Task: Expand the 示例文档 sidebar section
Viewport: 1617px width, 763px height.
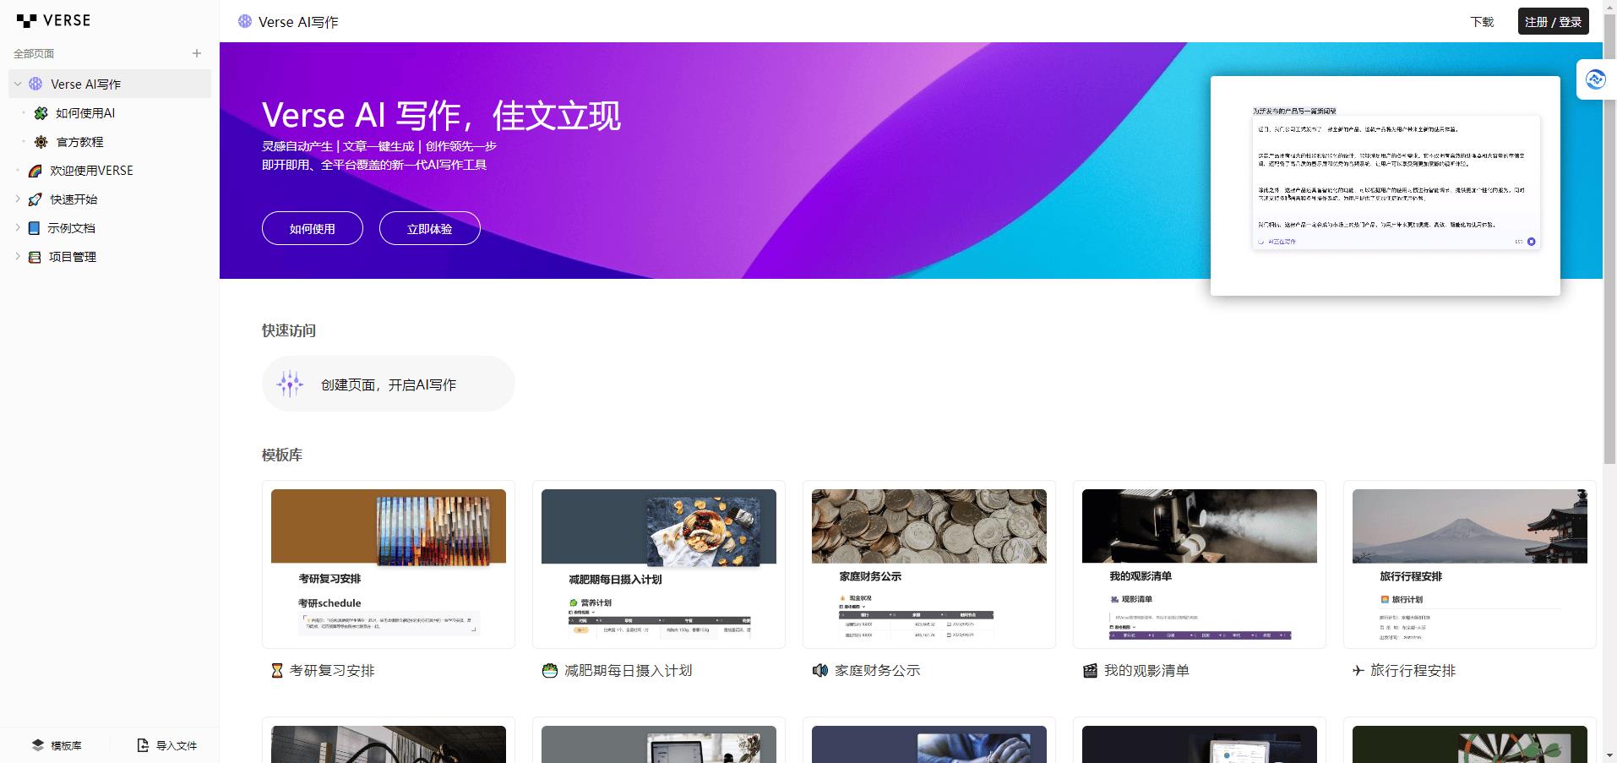Action: [x=18, y=228]
